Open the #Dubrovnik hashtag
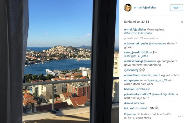The height and width of the screenshot is (123, 184). [132, 33]
